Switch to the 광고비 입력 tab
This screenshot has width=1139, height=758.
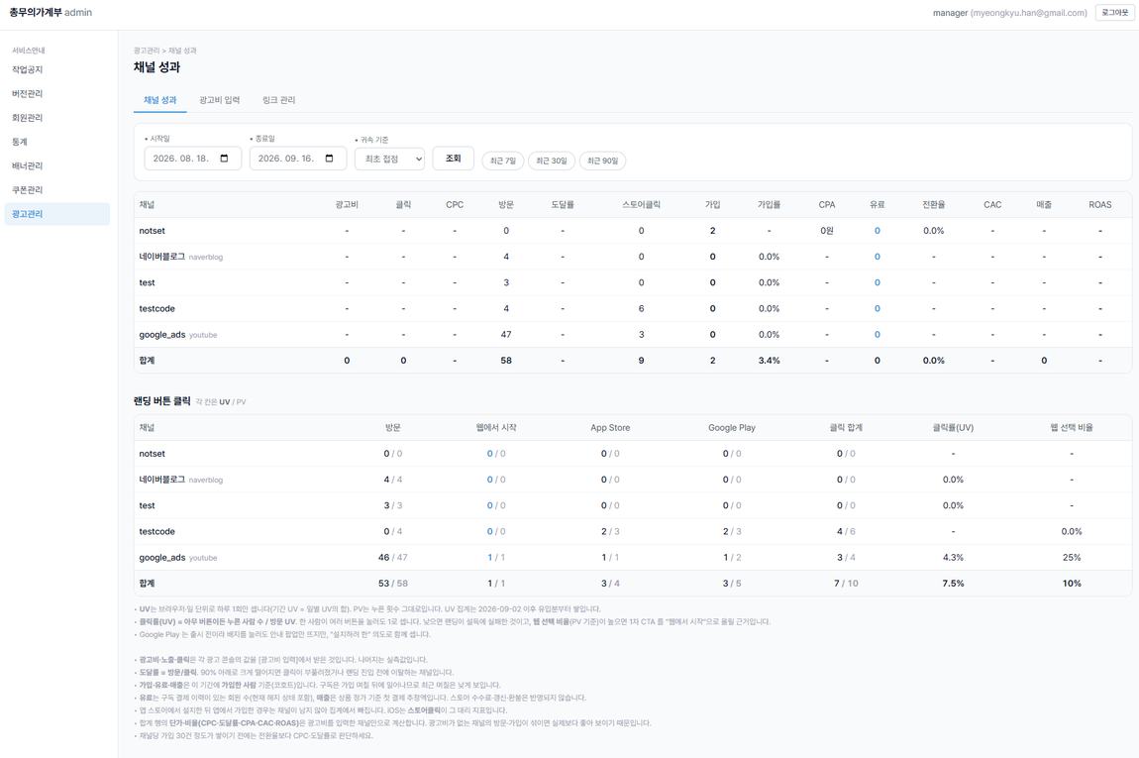point(219,100)
